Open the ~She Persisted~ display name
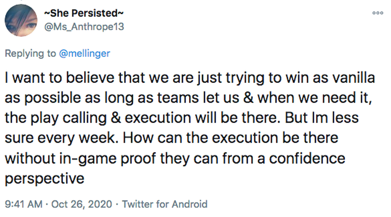The height and width of the screenshot is (217, 391). tap(84, 13)
